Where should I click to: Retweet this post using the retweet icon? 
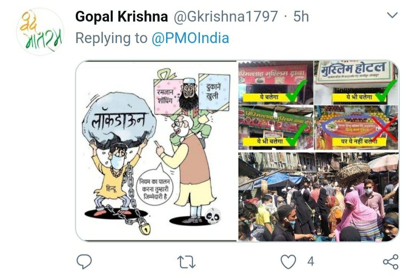coord(186,262)
